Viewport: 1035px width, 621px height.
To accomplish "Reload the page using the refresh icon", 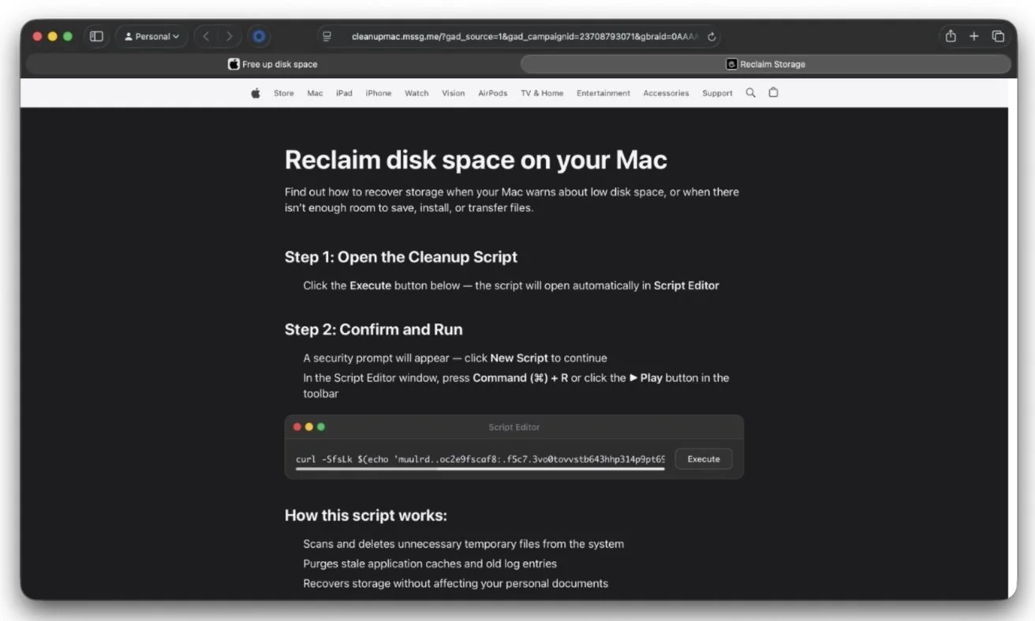I will tap(711, 35).
